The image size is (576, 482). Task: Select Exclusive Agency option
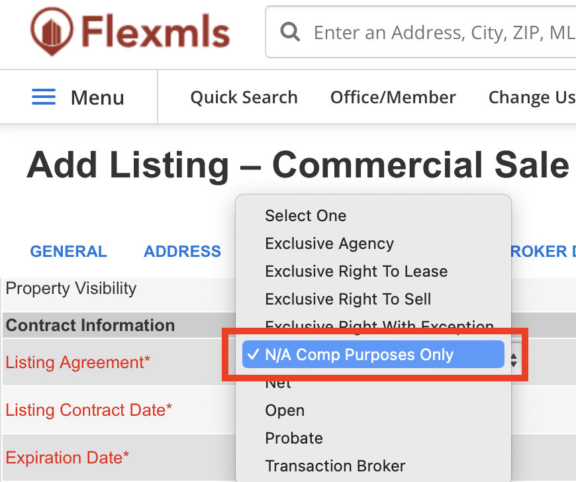329,244
